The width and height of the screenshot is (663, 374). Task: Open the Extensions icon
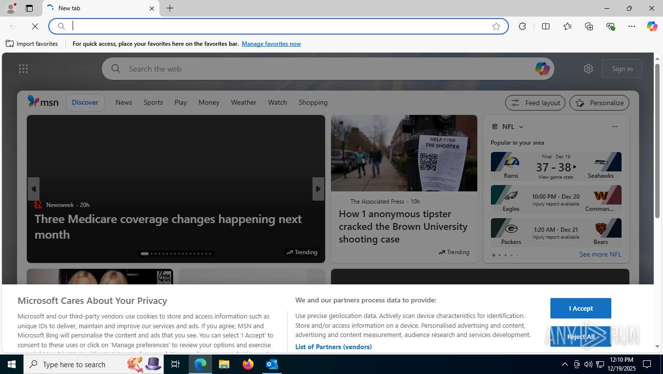[x=522, y=26]
